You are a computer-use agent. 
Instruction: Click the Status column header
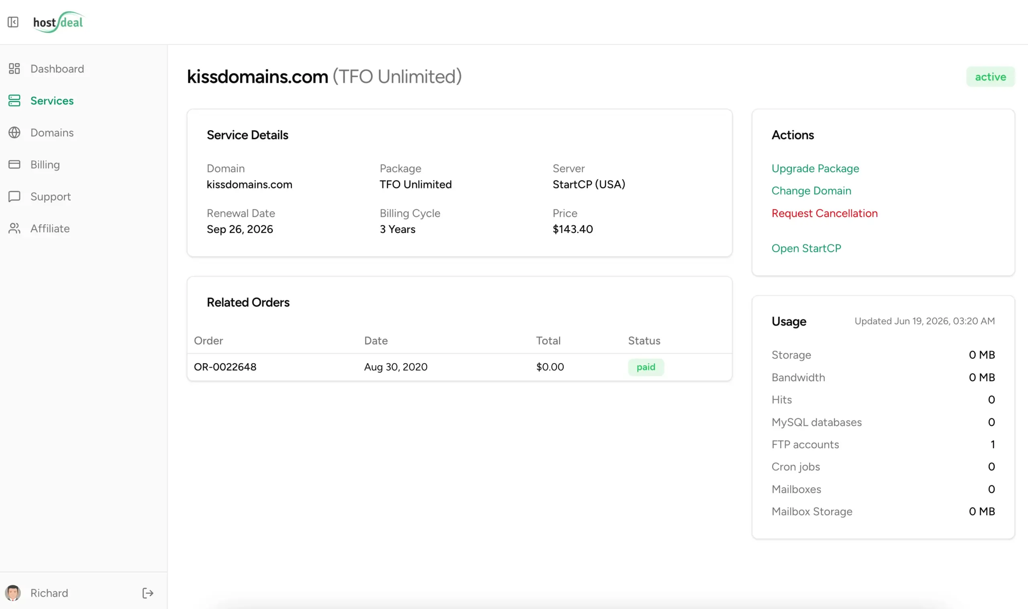(644, 341)
